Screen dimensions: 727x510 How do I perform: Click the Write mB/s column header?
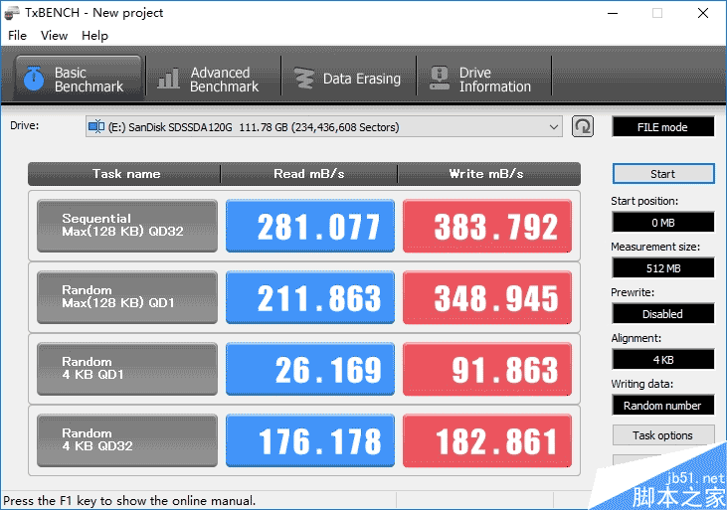488,174
